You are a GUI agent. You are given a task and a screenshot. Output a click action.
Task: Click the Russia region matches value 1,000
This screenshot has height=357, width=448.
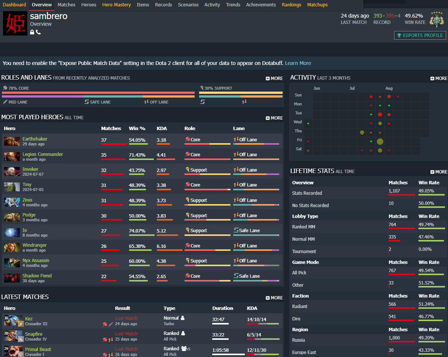(394, 338)
